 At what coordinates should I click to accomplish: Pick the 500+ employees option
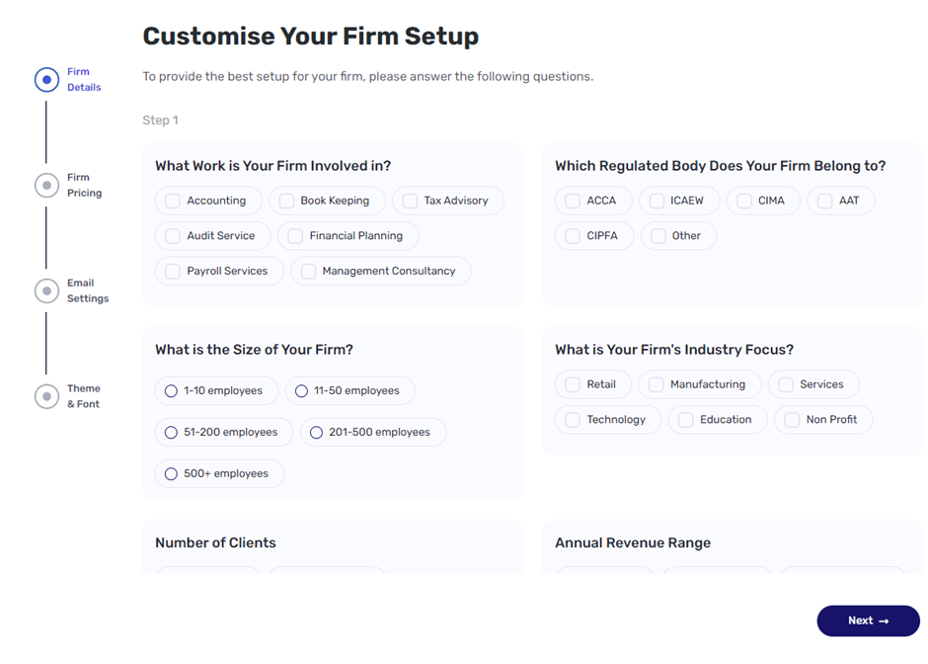(x=171, y=474)
